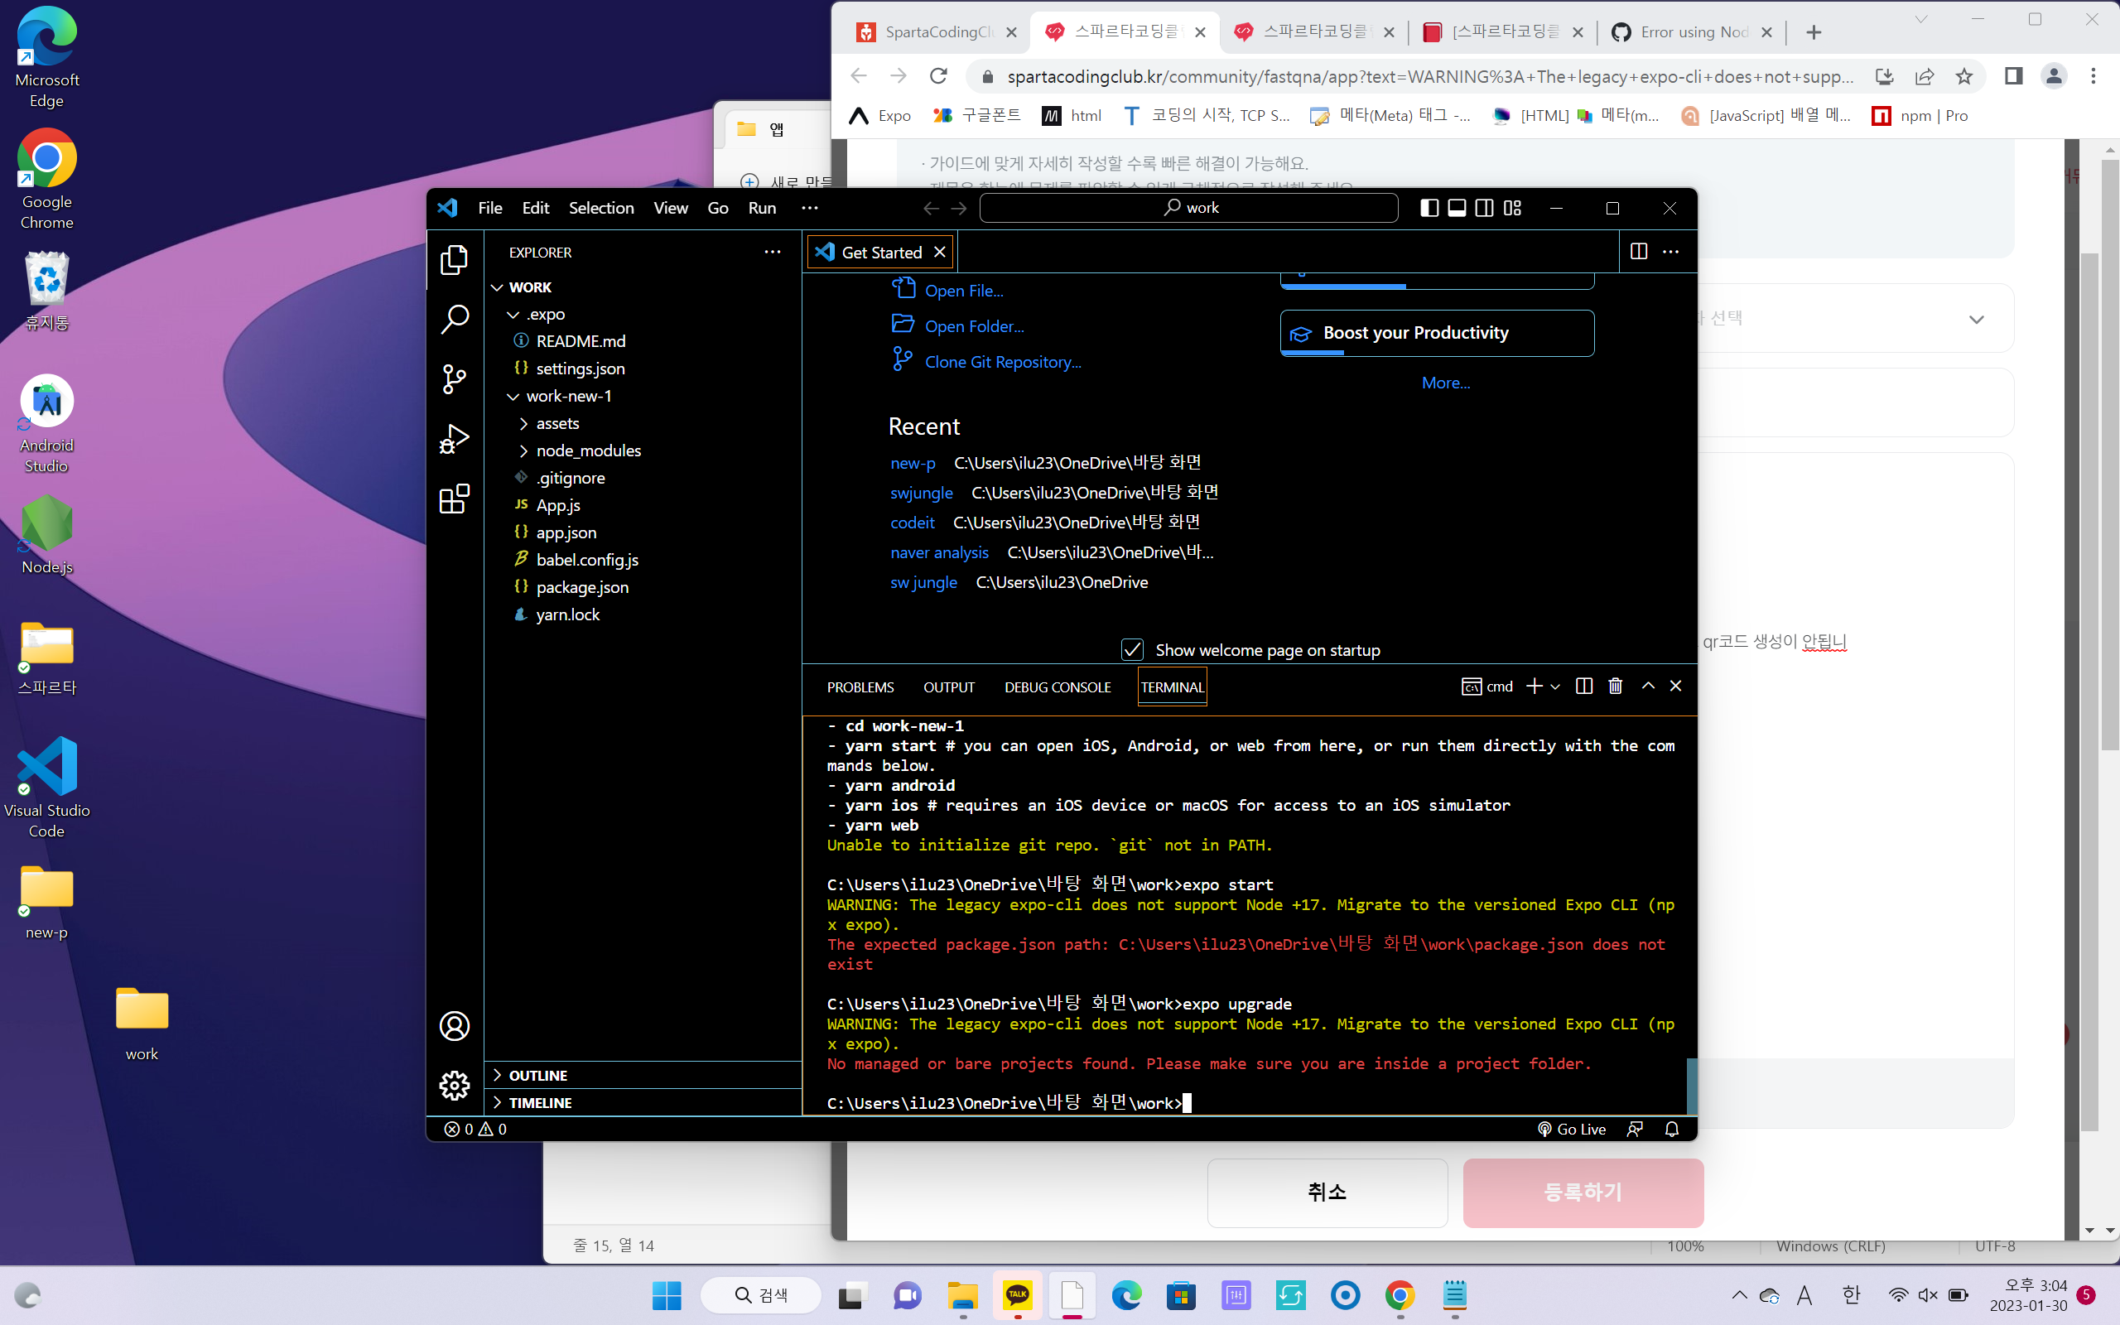Show errors and warnings count
The height and width of the screenshot is (1325, 2120).
[475, 1129]
